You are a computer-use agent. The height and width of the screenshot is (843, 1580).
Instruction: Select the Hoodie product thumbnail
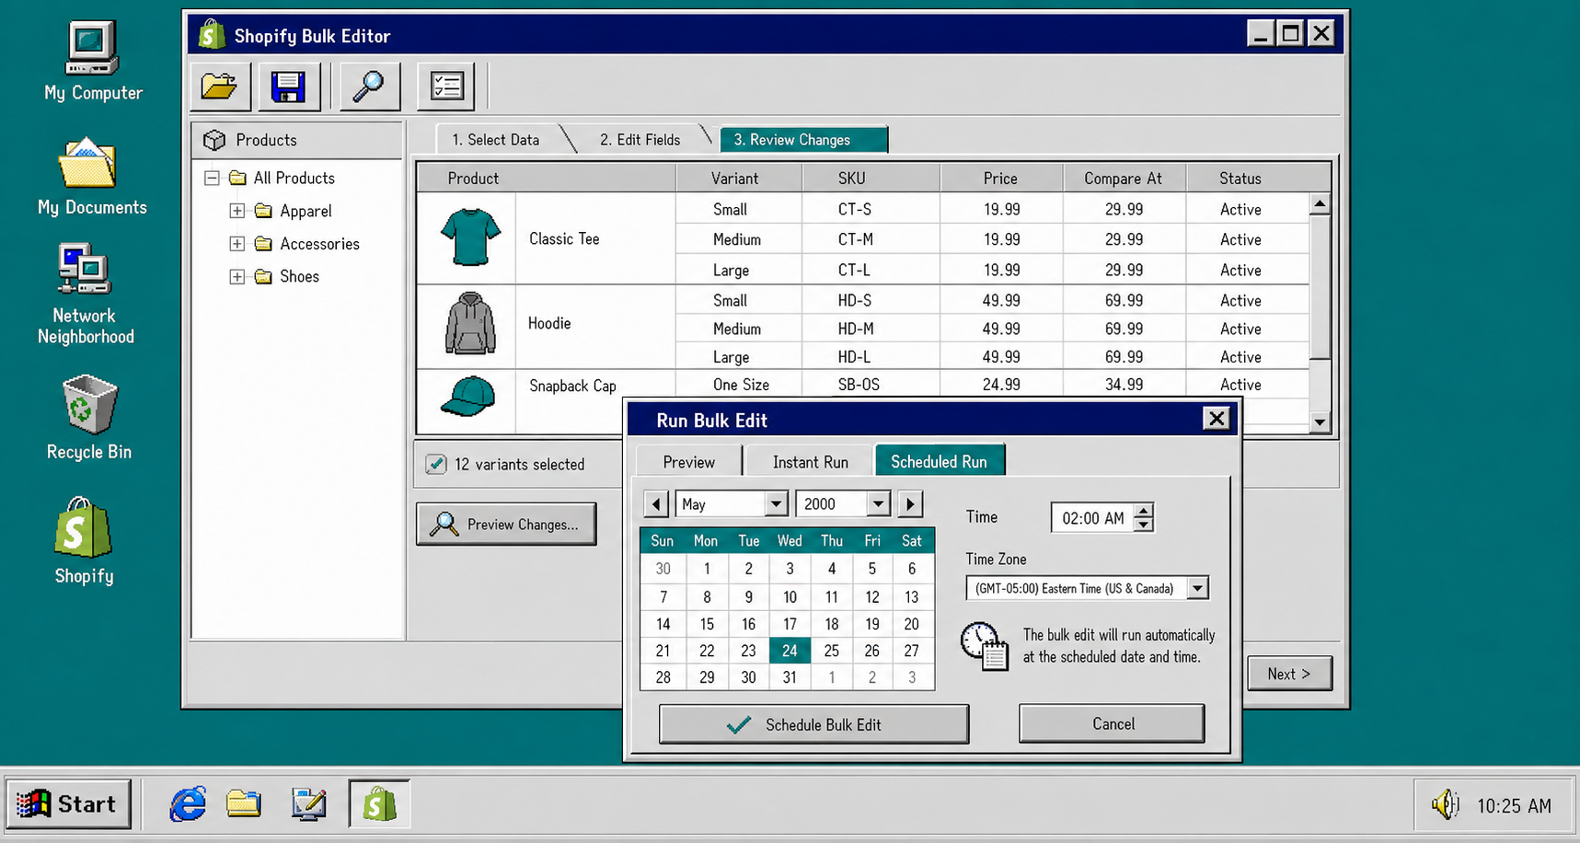click(470, 324)
